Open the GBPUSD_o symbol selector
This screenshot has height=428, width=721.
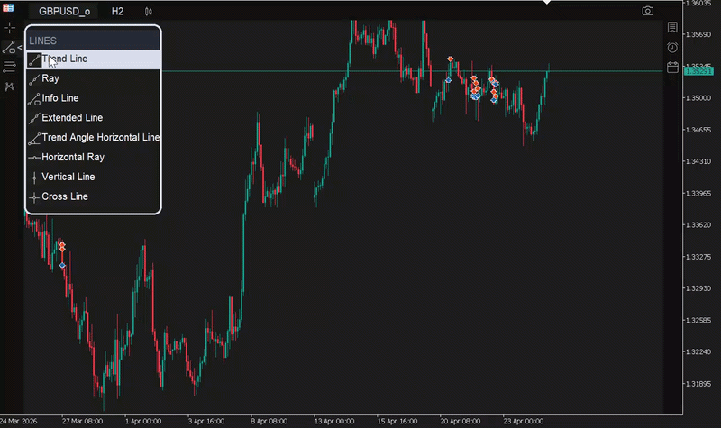tap(64, 12)
